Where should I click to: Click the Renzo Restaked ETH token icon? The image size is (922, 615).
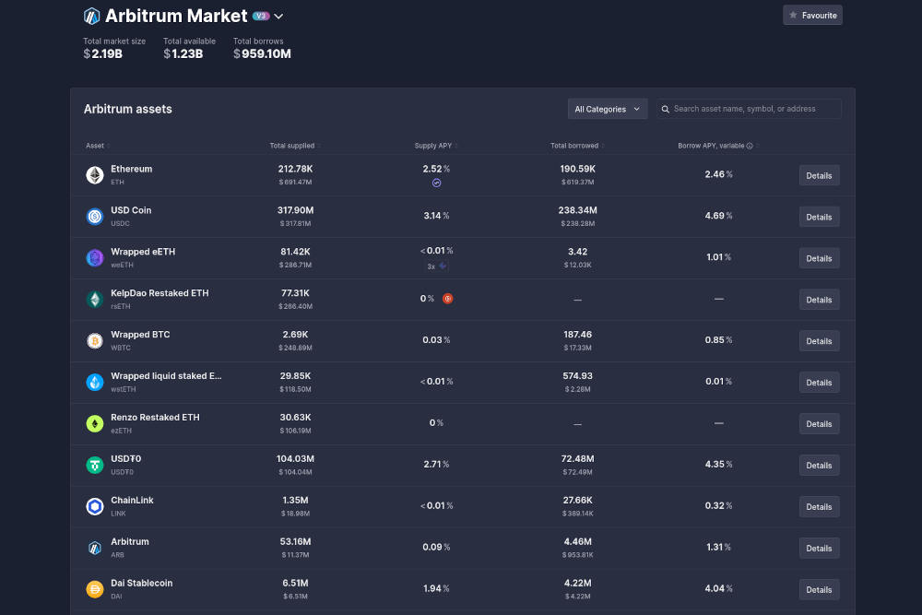(94, 423)
